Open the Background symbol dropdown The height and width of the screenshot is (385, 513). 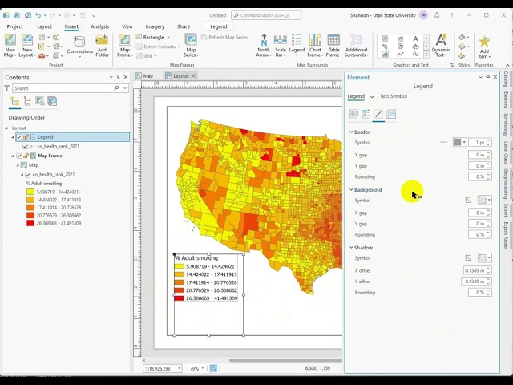click(489, 200)
